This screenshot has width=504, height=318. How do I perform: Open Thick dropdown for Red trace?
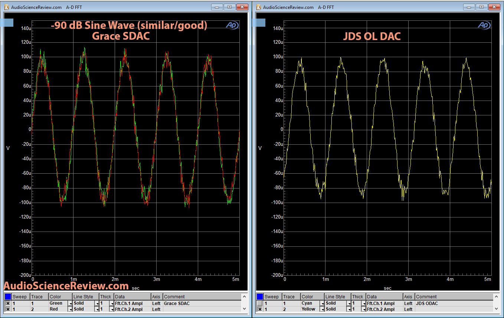(x=112, y=309)
